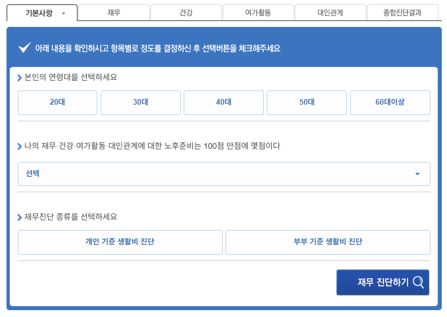Click the white checkmark icon in header
Image resolution: width=447 pixels, height=317 pixels.
coord(25,47)
